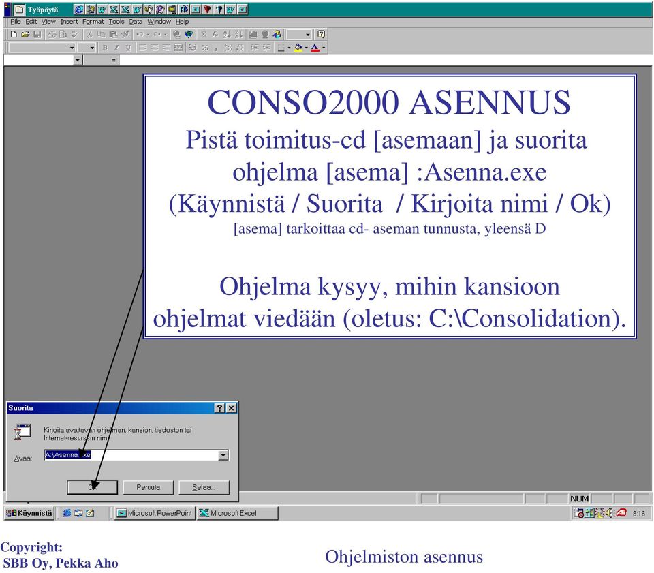This screenshot has height=573, width=654.
Task: Click the Copy icon in toolbar
Action: (x=102, y=34)
